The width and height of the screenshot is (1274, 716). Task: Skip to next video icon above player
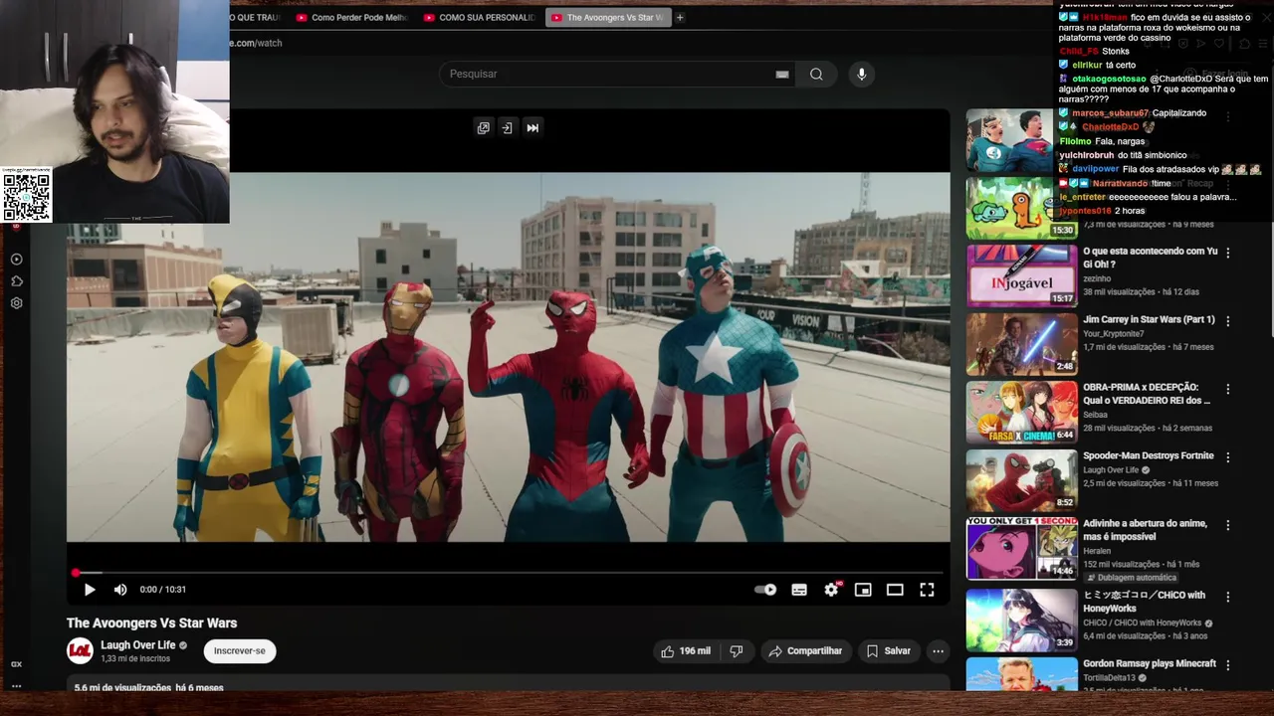(x=532, y=127)
